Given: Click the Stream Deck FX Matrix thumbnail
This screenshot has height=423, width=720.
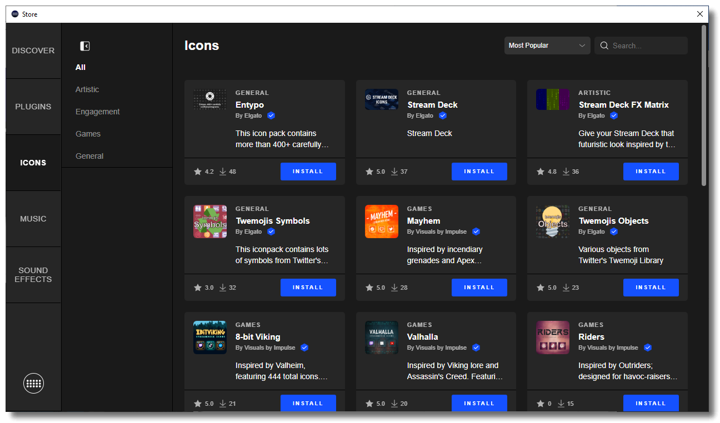Looking at the screenshot, I should click(553, 99).
